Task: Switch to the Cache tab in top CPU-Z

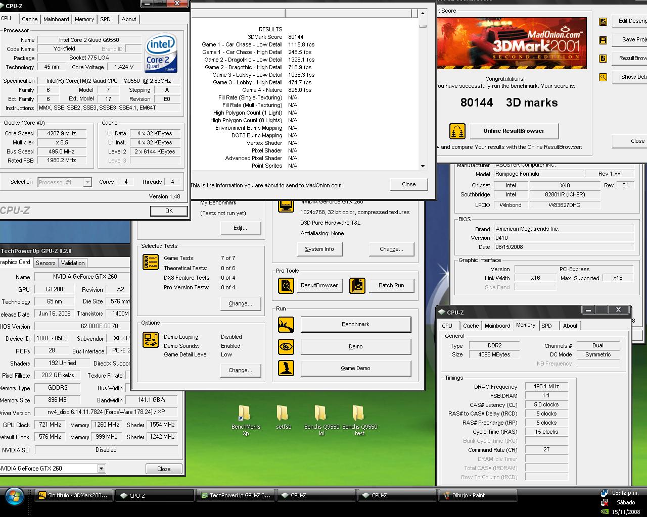Action: pyautogui.click(x=29, y=19)
